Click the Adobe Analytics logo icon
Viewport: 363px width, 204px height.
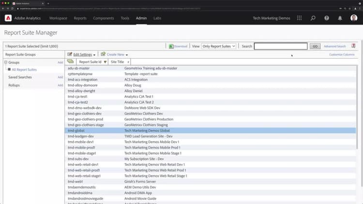8,18
